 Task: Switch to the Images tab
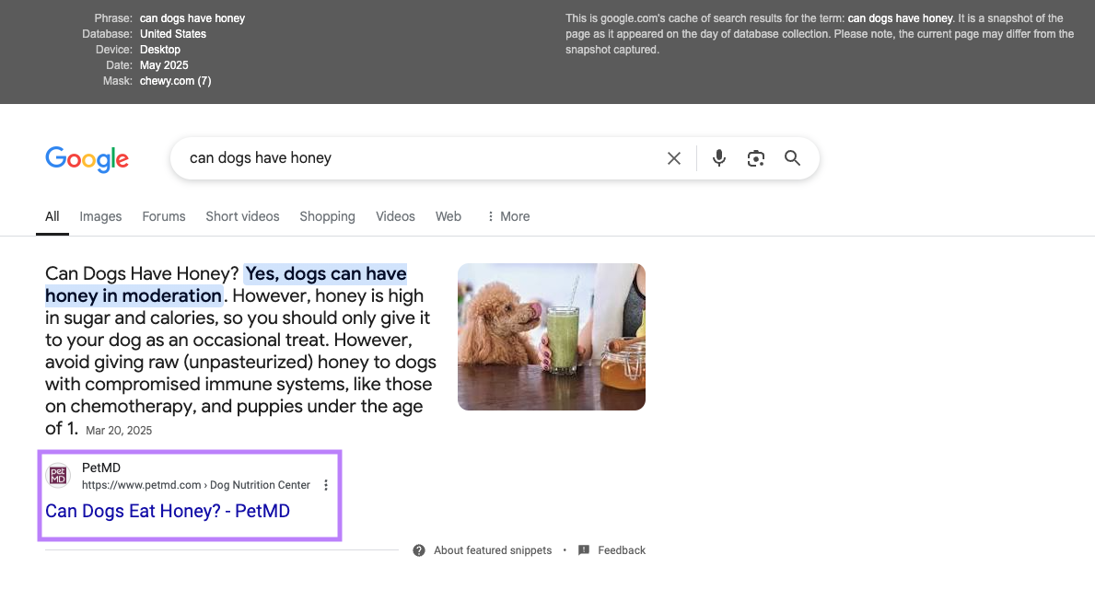pyautogui.click(x=100, y=216)
